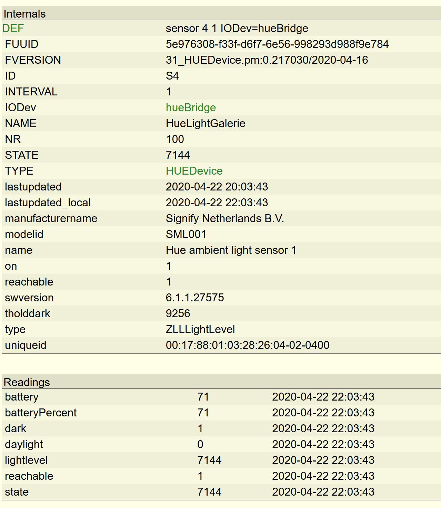Click the swversion value 6.1.1.27575

pyautogui.click(x=195, y=298)
